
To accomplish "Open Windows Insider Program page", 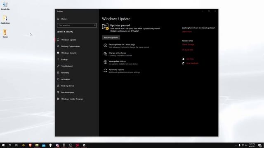I will pos(72,99).
